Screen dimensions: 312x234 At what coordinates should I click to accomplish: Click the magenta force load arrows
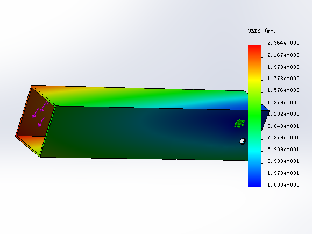pos(40,114)
